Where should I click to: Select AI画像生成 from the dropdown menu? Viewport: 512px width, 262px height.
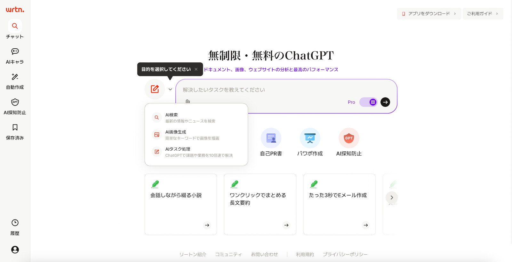(x=196, y=135)
